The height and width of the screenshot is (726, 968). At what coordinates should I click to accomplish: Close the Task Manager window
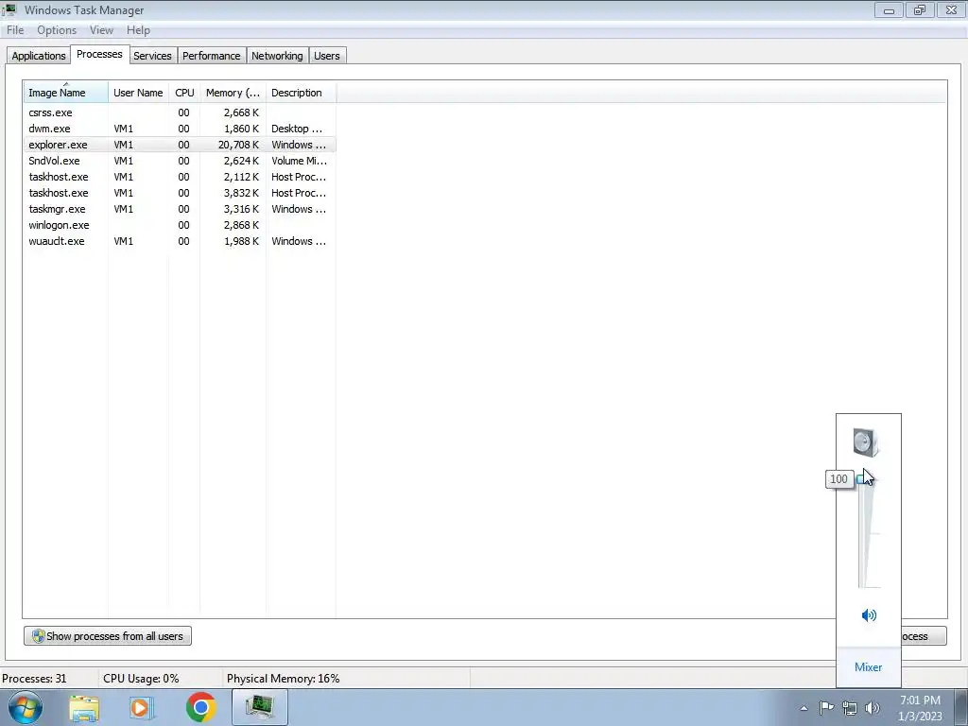[x=951, y=9]
